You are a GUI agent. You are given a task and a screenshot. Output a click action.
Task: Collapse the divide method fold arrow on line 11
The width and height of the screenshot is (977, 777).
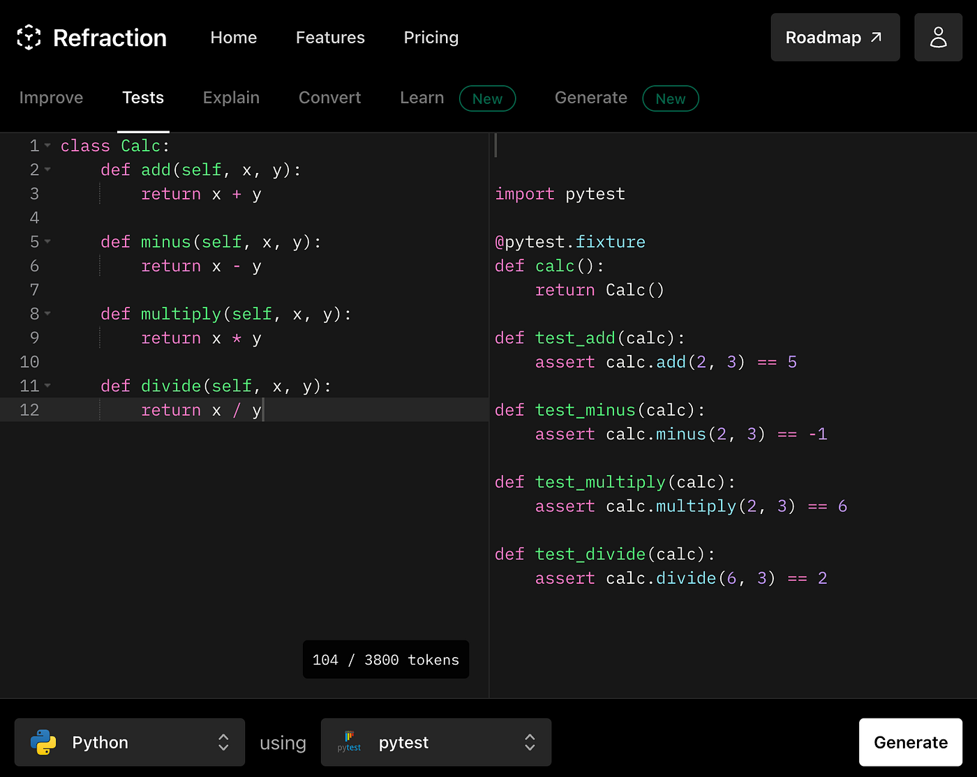coord(47,386)
